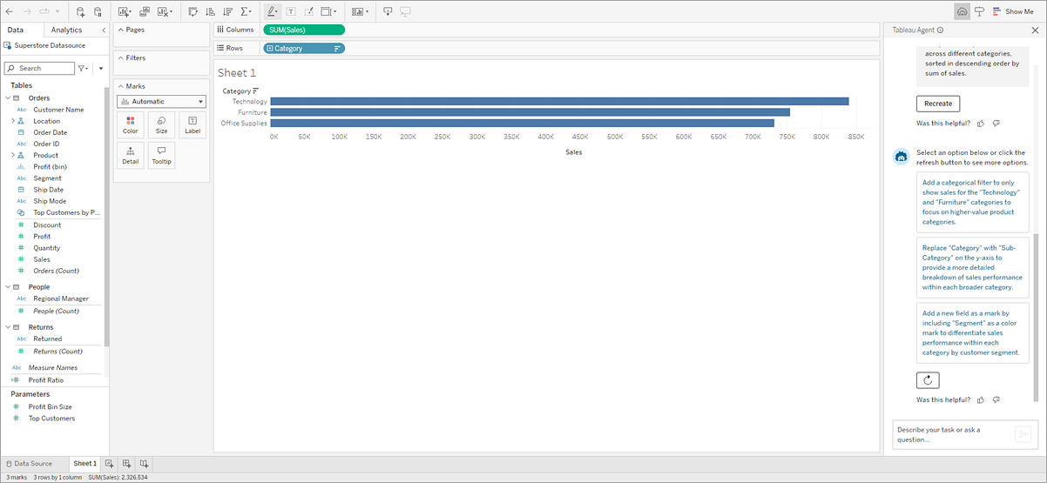This screenshot has height=483, width=1047.
Task: Click the New Data Source toolbar icon
Action: click(80, 11)
